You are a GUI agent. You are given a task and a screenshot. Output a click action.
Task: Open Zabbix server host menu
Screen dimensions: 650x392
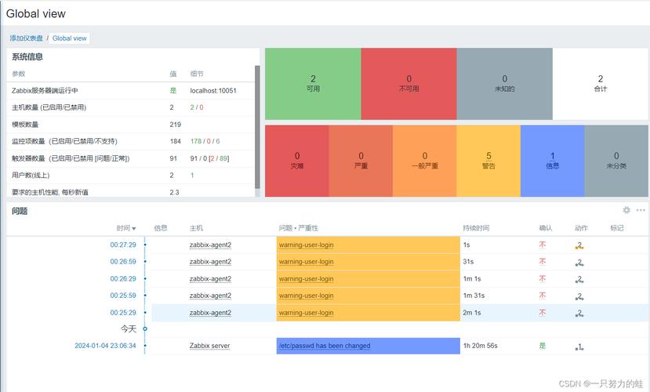click(209, 346)
